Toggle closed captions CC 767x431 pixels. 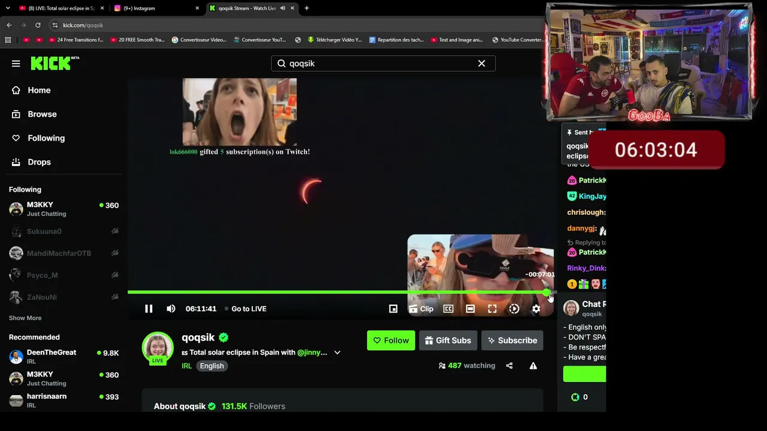[448, 309]
